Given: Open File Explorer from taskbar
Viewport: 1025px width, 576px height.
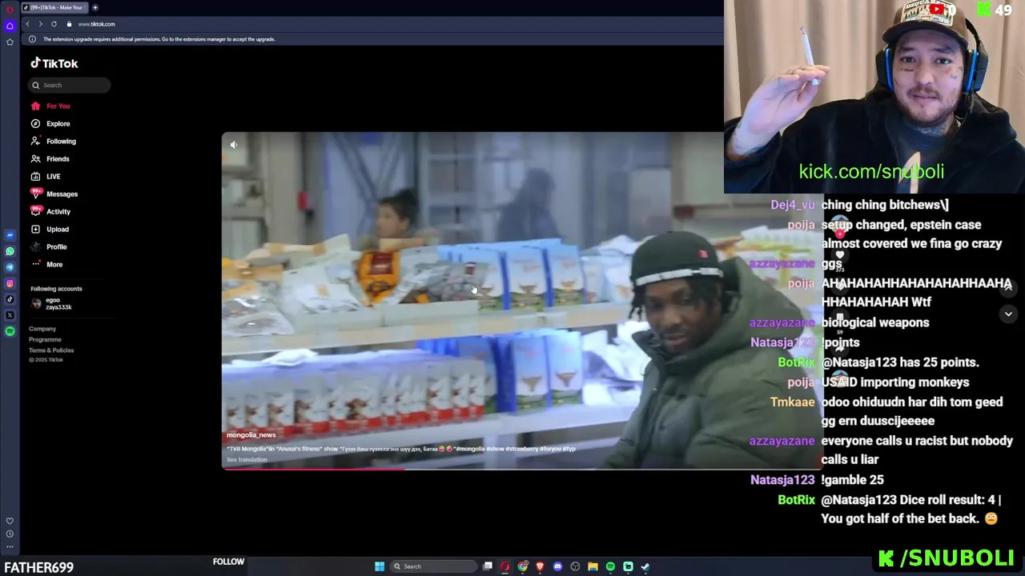Looking at the screenshot, I should click(x=593, y=566).
